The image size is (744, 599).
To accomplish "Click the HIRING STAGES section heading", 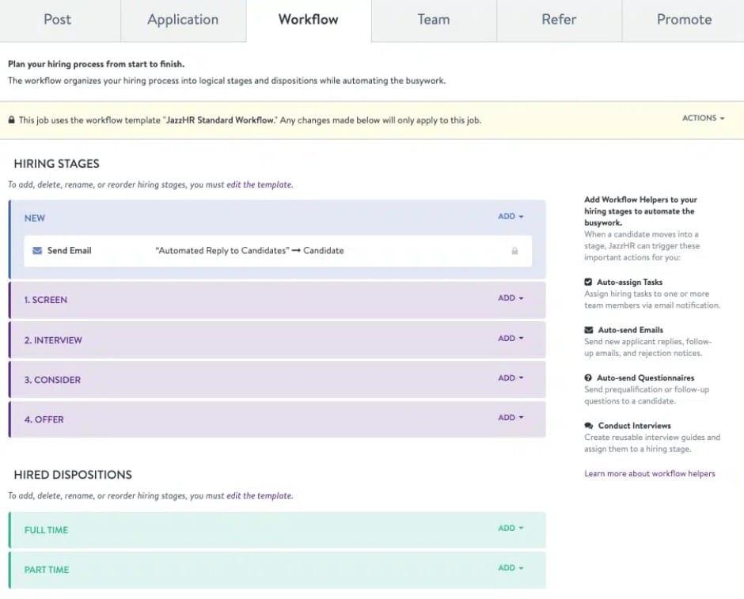I will 56,164.
